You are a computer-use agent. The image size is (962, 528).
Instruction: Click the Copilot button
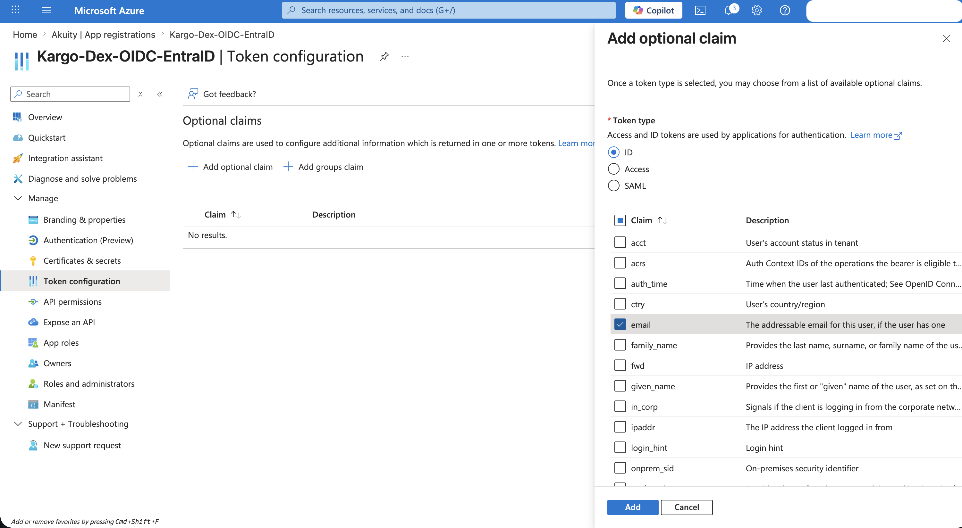pos(654,11)
